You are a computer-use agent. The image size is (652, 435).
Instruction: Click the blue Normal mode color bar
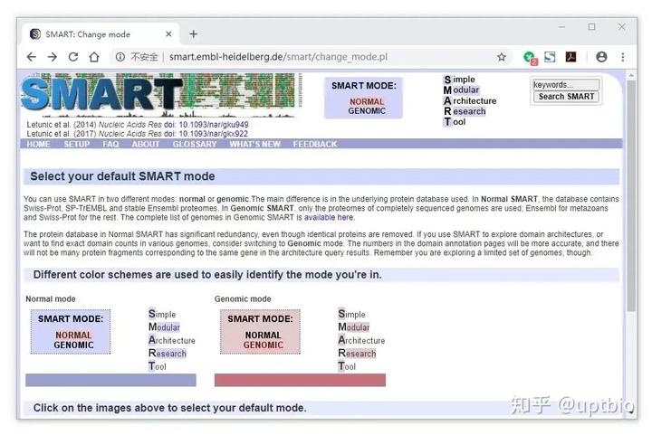tap(110, 380)
